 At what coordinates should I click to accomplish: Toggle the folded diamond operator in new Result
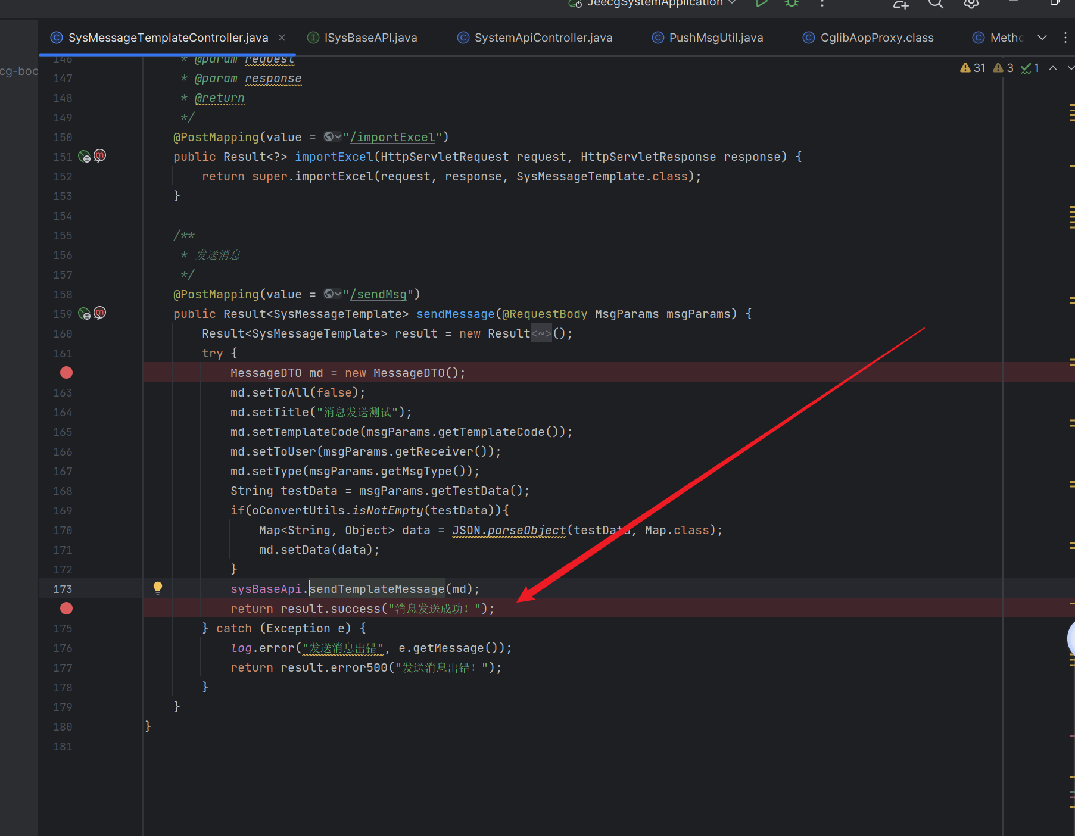pyautogui.click(x=541, y=333)
